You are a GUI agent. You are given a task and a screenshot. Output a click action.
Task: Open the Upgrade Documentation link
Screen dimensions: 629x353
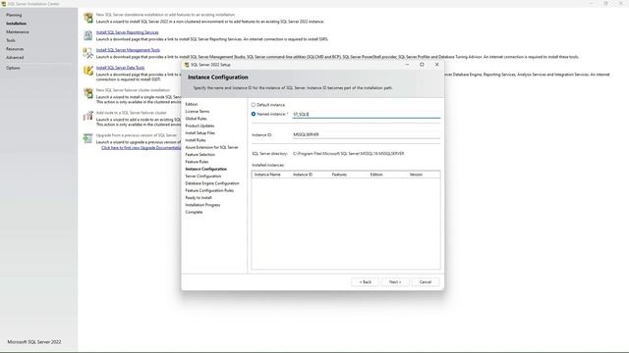click(x=142, y=148)
